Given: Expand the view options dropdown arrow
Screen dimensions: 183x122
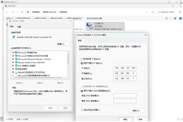Looking at the screenshot, I should click(x=170, y=18).
